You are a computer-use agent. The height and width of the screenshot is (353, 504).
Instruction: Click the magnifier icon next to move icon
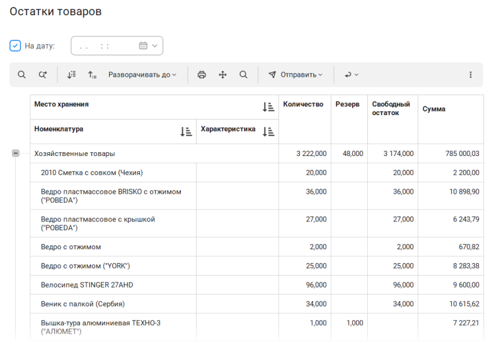click(x=243, y=75)
